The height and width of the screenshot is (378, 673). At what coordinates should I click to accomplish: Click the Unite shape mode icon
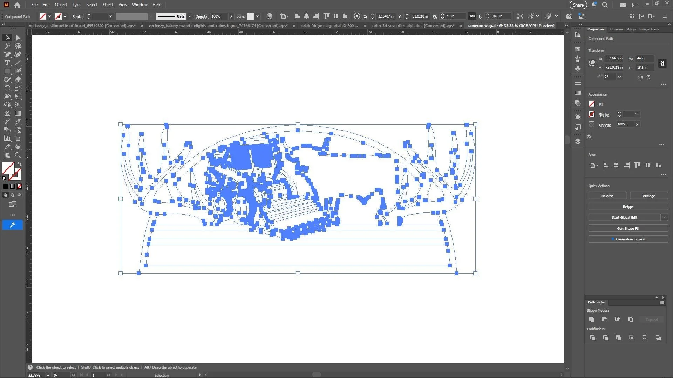(x=592, y=320)
